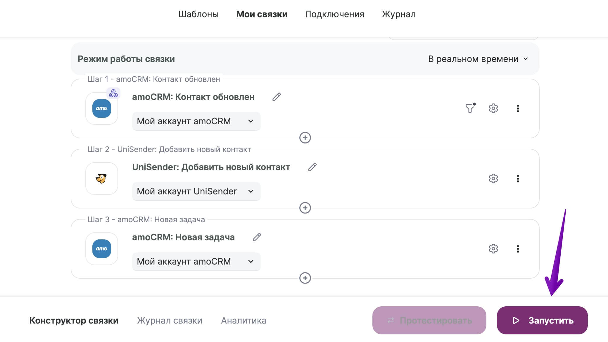Click the 'amoCRM: Контакт обновлен' title

click(x=193, y=97)
